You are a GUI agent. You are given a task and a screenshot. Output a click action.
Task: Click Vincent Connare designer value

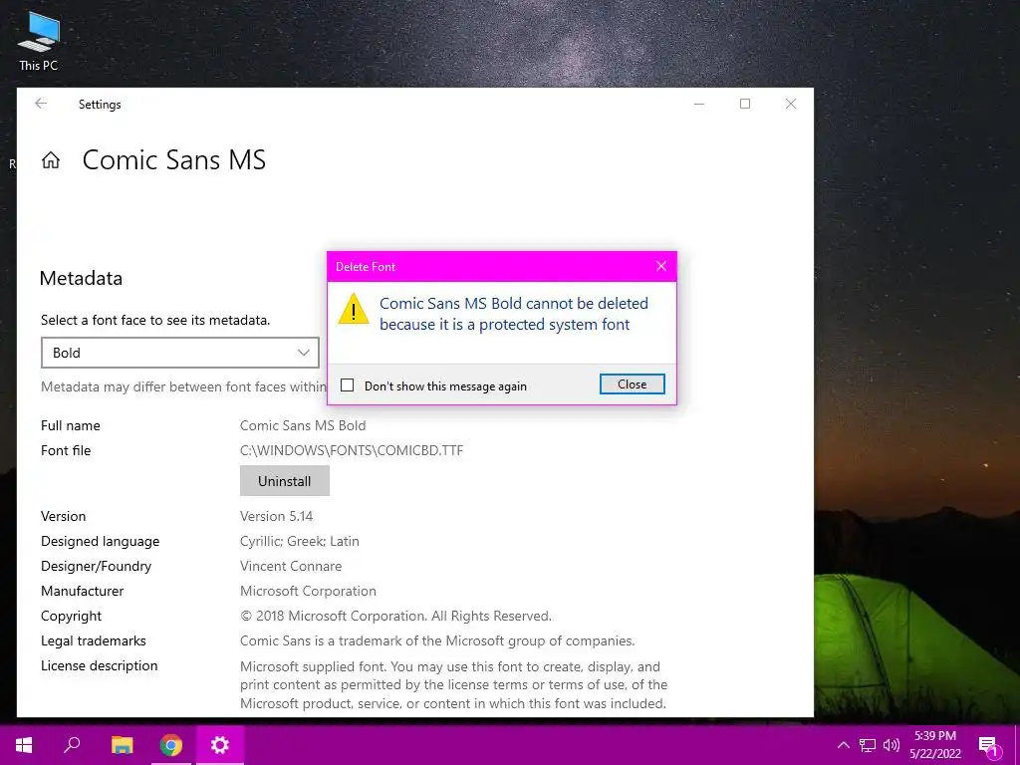tap(291, 566)
